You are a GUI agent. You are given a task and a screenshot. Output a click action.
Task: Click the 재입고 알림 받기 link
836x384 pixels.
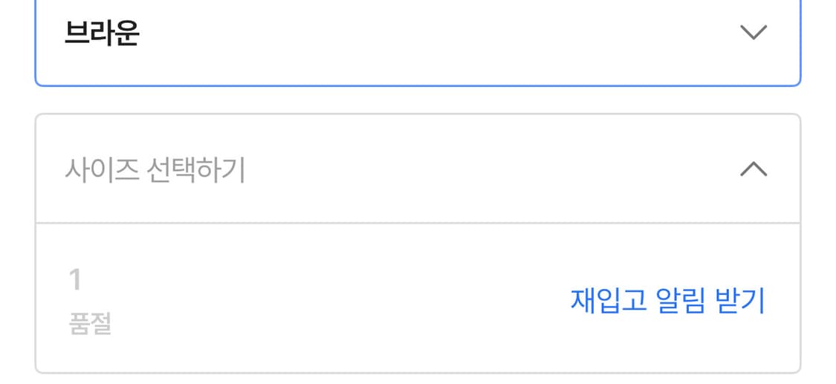tap(667, 300)
